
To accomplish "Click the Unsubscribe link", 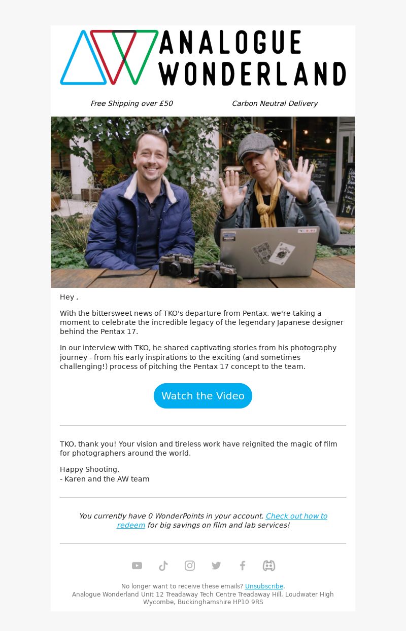I will click(x=264, y=586).
